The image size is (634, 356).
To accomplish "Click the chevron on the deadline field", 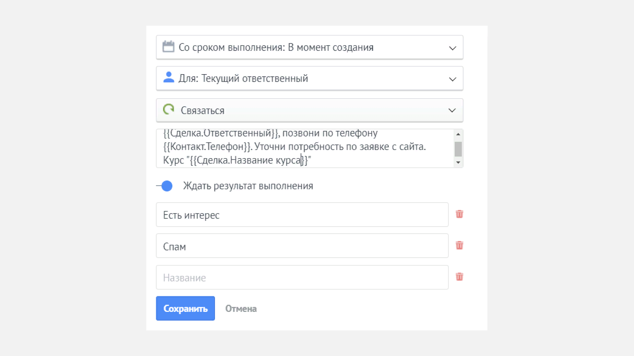I will click(452, 48).
